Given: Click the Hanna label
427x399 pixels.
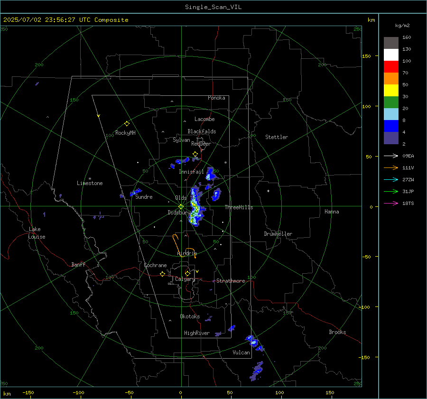Looking at the screenshot, I should 332,212.
